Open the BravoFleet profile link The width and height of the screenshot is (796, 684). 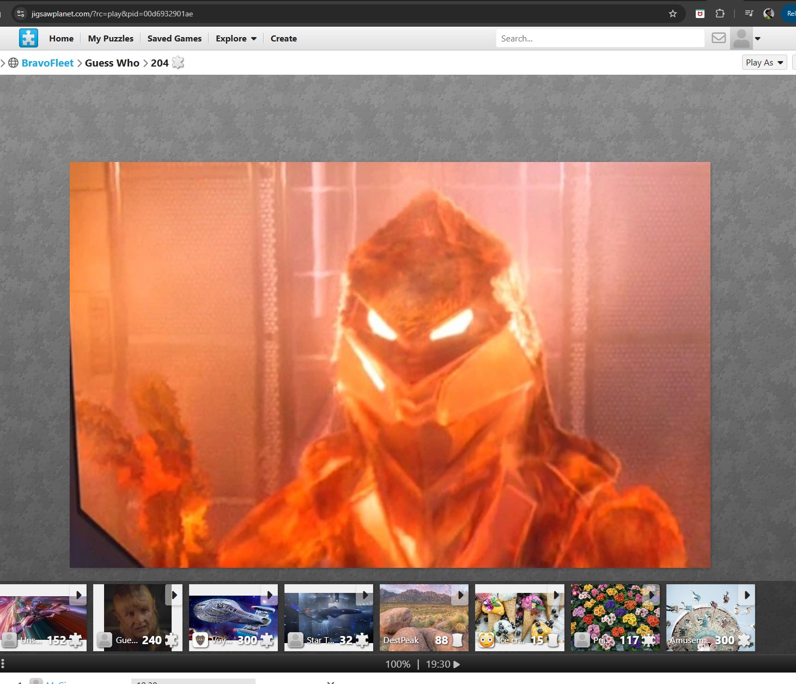tap(47, 63)
